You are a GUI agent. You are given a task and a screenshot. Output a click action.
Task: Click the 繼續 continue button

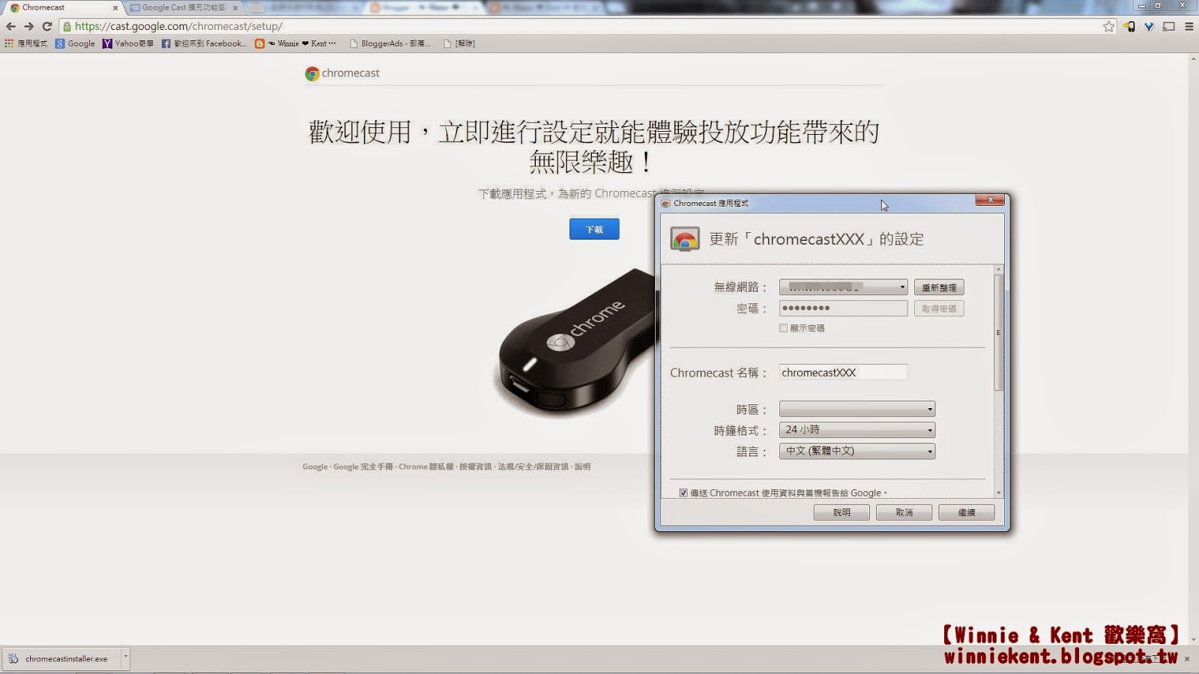pyautogui.click(x=967, y=512)
